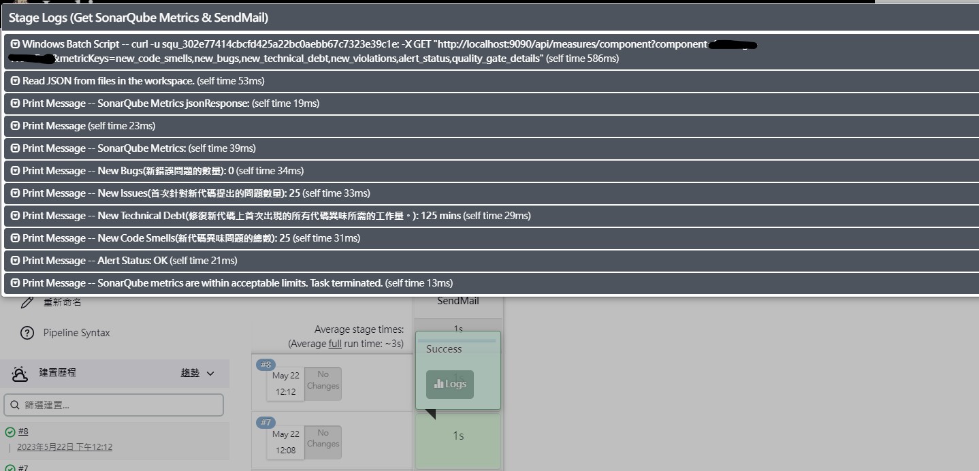Screen dimensions: 979x471
Task: Expand the Windows Batch Script curl log entry
Action: pyautogui.click(x=16, y=44)
